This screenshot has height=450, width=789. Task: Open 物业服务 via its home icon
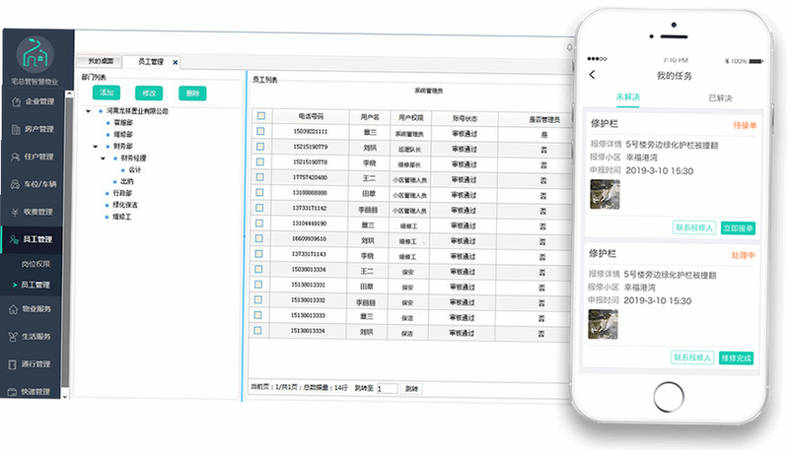[14, 309]
